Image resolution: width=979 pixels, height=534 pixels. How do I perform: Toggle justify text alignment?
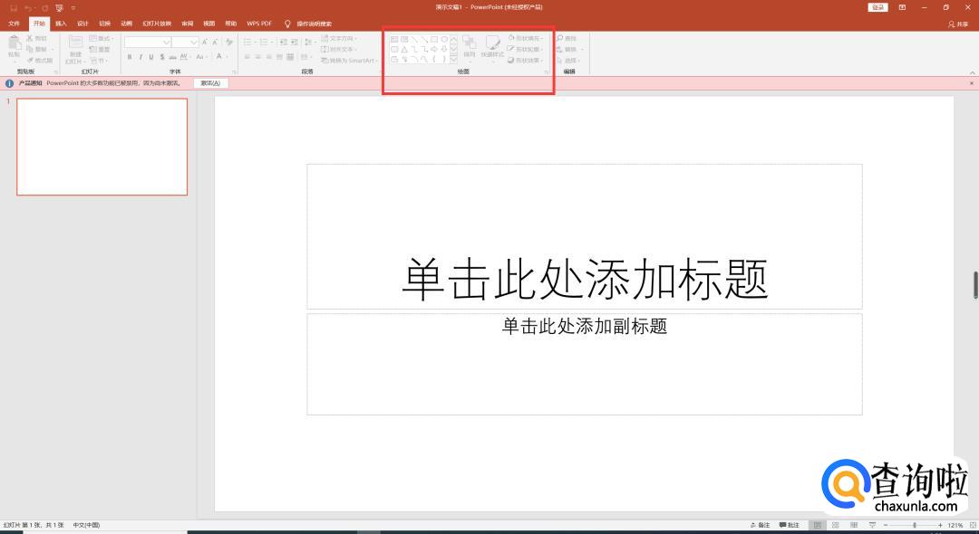pos(279,57)
